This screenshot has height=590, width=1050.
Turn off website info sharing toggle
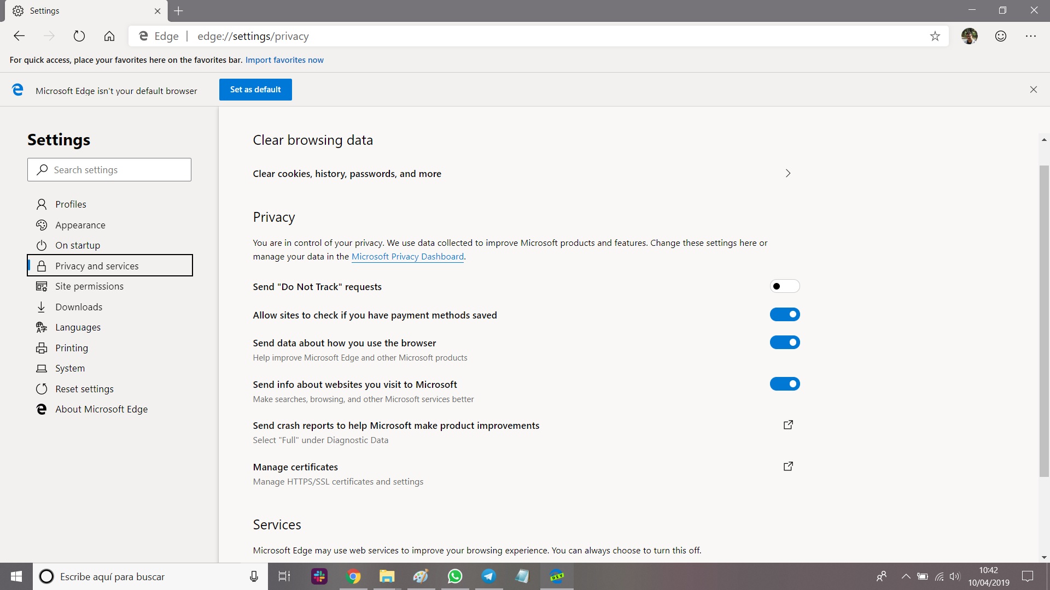coord(785,384)
